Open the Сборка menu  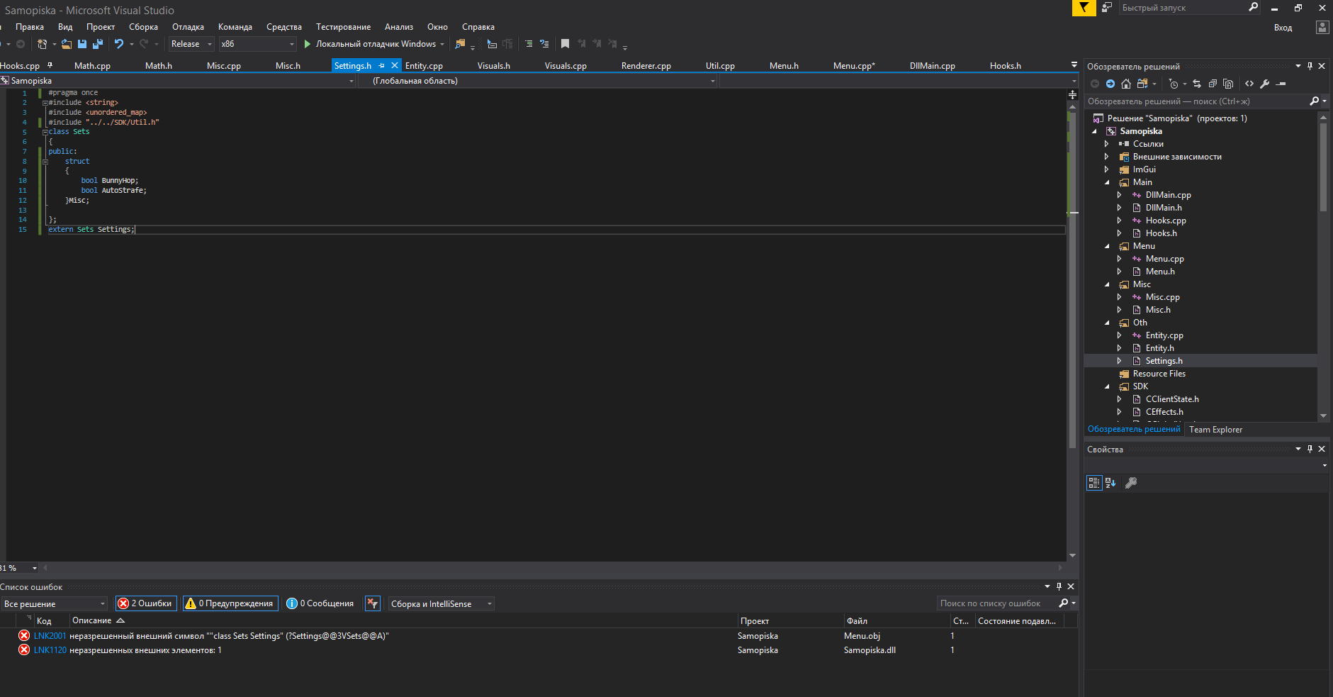(x=143, y=27)
